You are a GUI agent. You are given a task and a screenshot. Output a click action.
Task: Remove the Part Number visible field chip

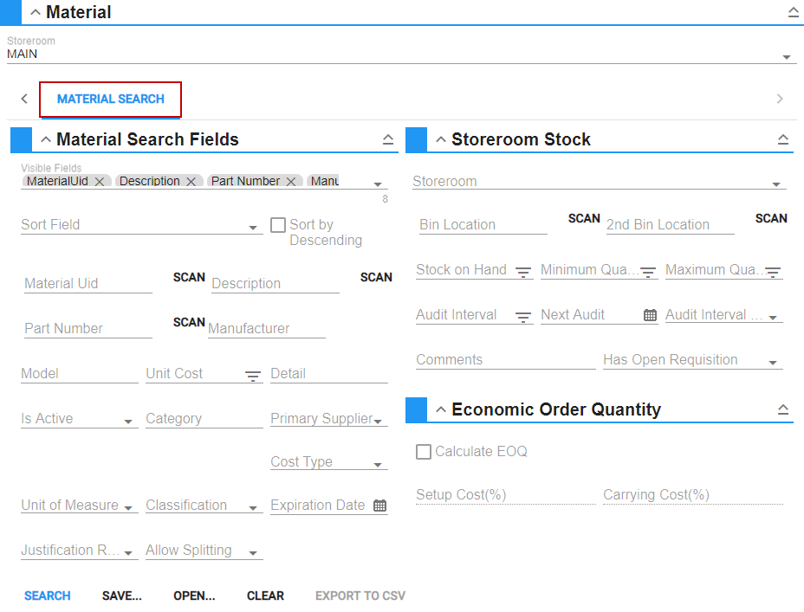[291, 182]
